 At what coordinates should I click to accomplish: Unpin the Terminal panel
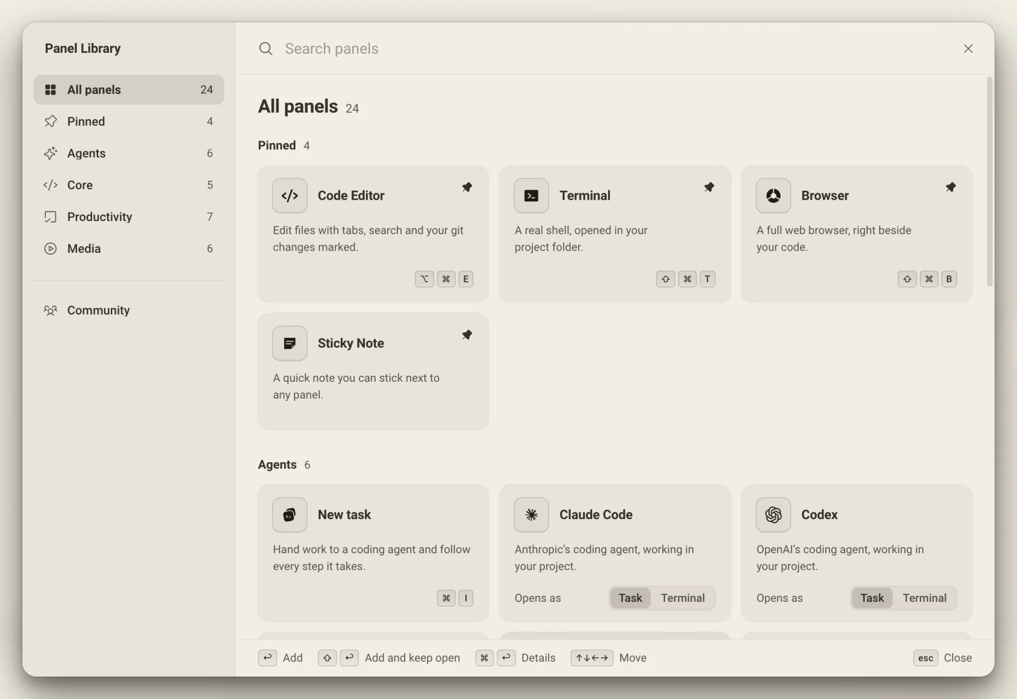[x=709, y=187]
